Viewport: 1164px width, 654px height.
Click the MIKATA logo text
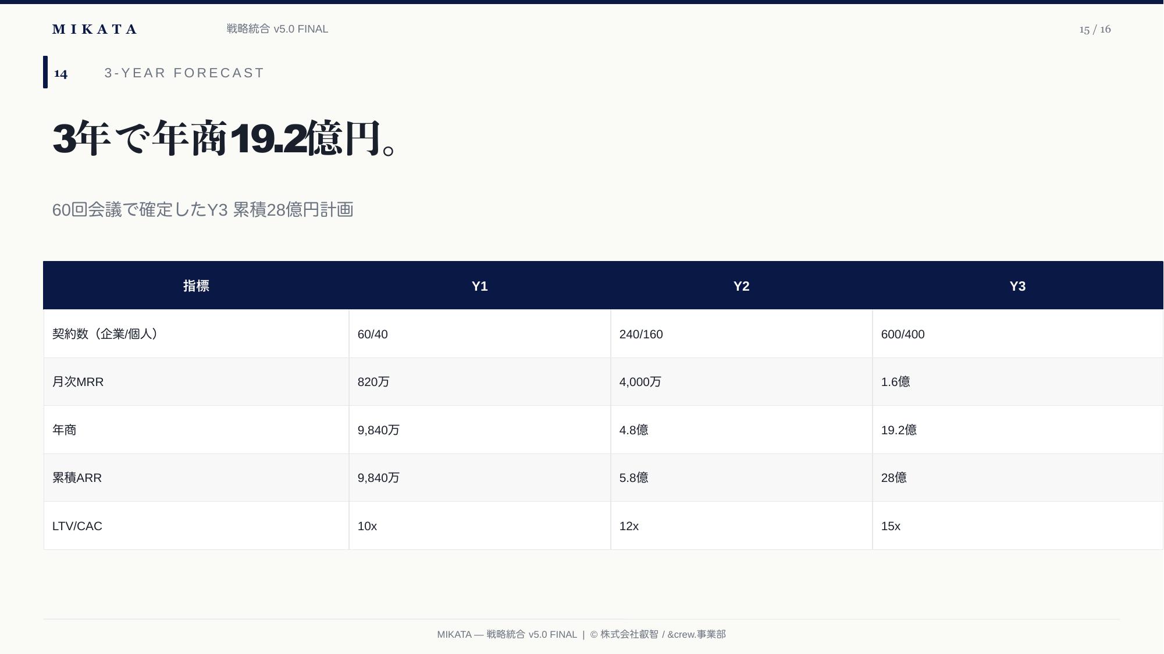point(94,29)
